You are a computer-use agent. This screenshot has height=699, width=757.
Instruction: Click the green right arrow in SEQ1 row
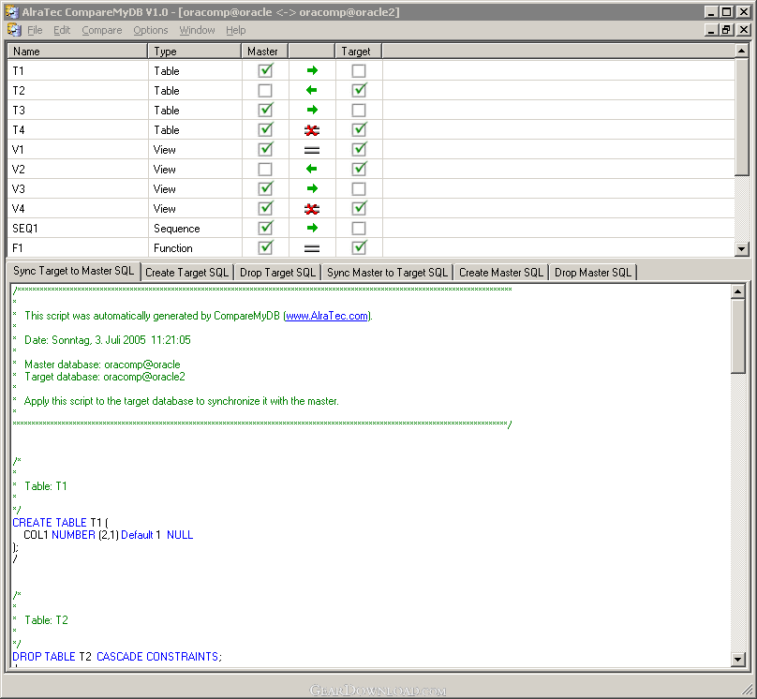pos(312,228)
